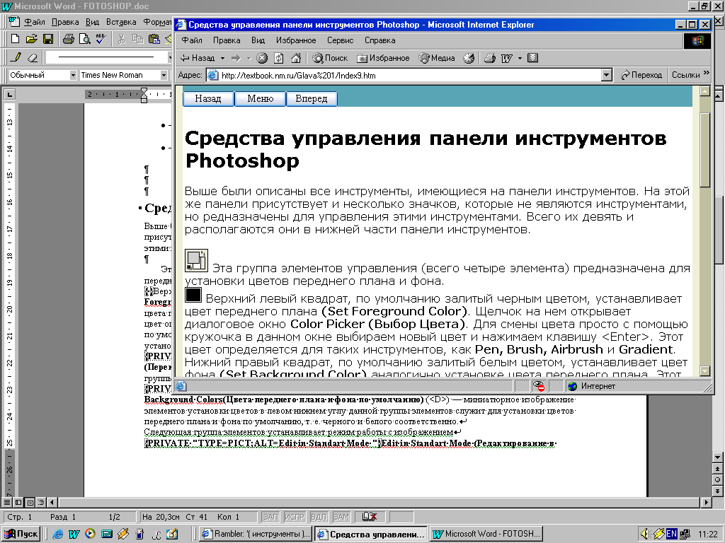The width and height of the screenshot is (725, 543).
Task: Expand dropdown arrow next to Edit with Word
Action: click(520, 58)
